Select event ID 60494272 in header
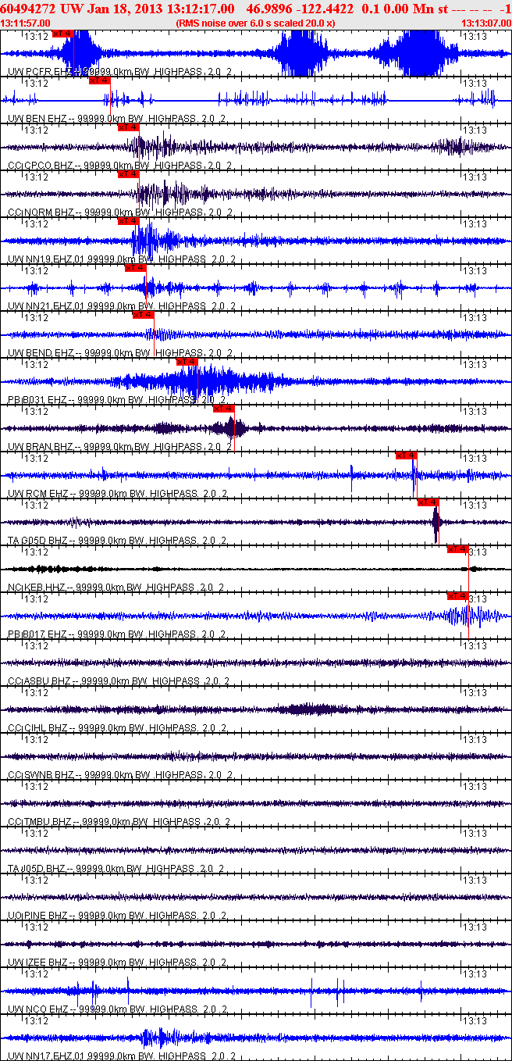 click(x=29, y=9)
